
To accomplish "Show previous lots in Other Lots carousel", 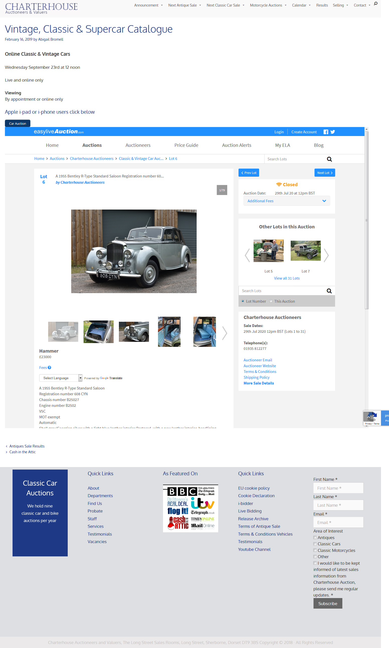I will (247, 255).
